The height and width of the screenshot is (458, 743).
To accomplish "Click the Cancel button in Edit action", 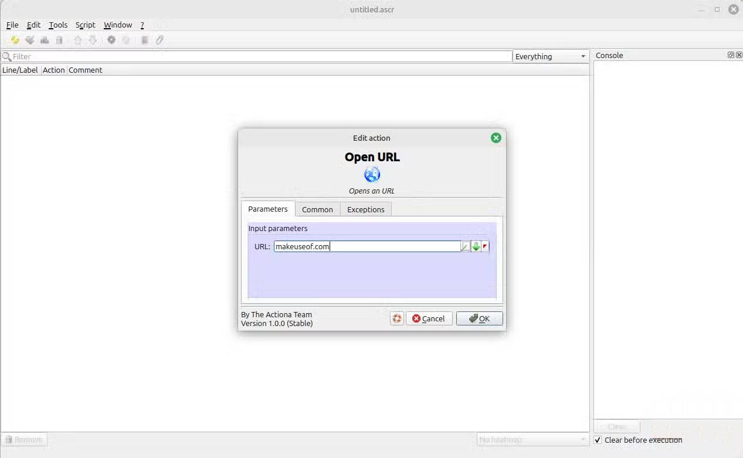I will click(x=429, y=318).
